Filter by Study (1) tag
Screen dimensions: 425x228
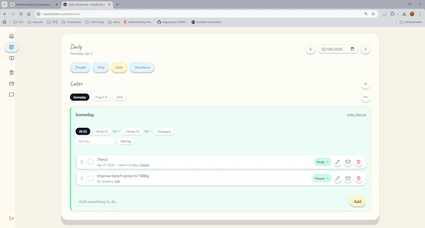pyautogui.click(x=102, y=131)
